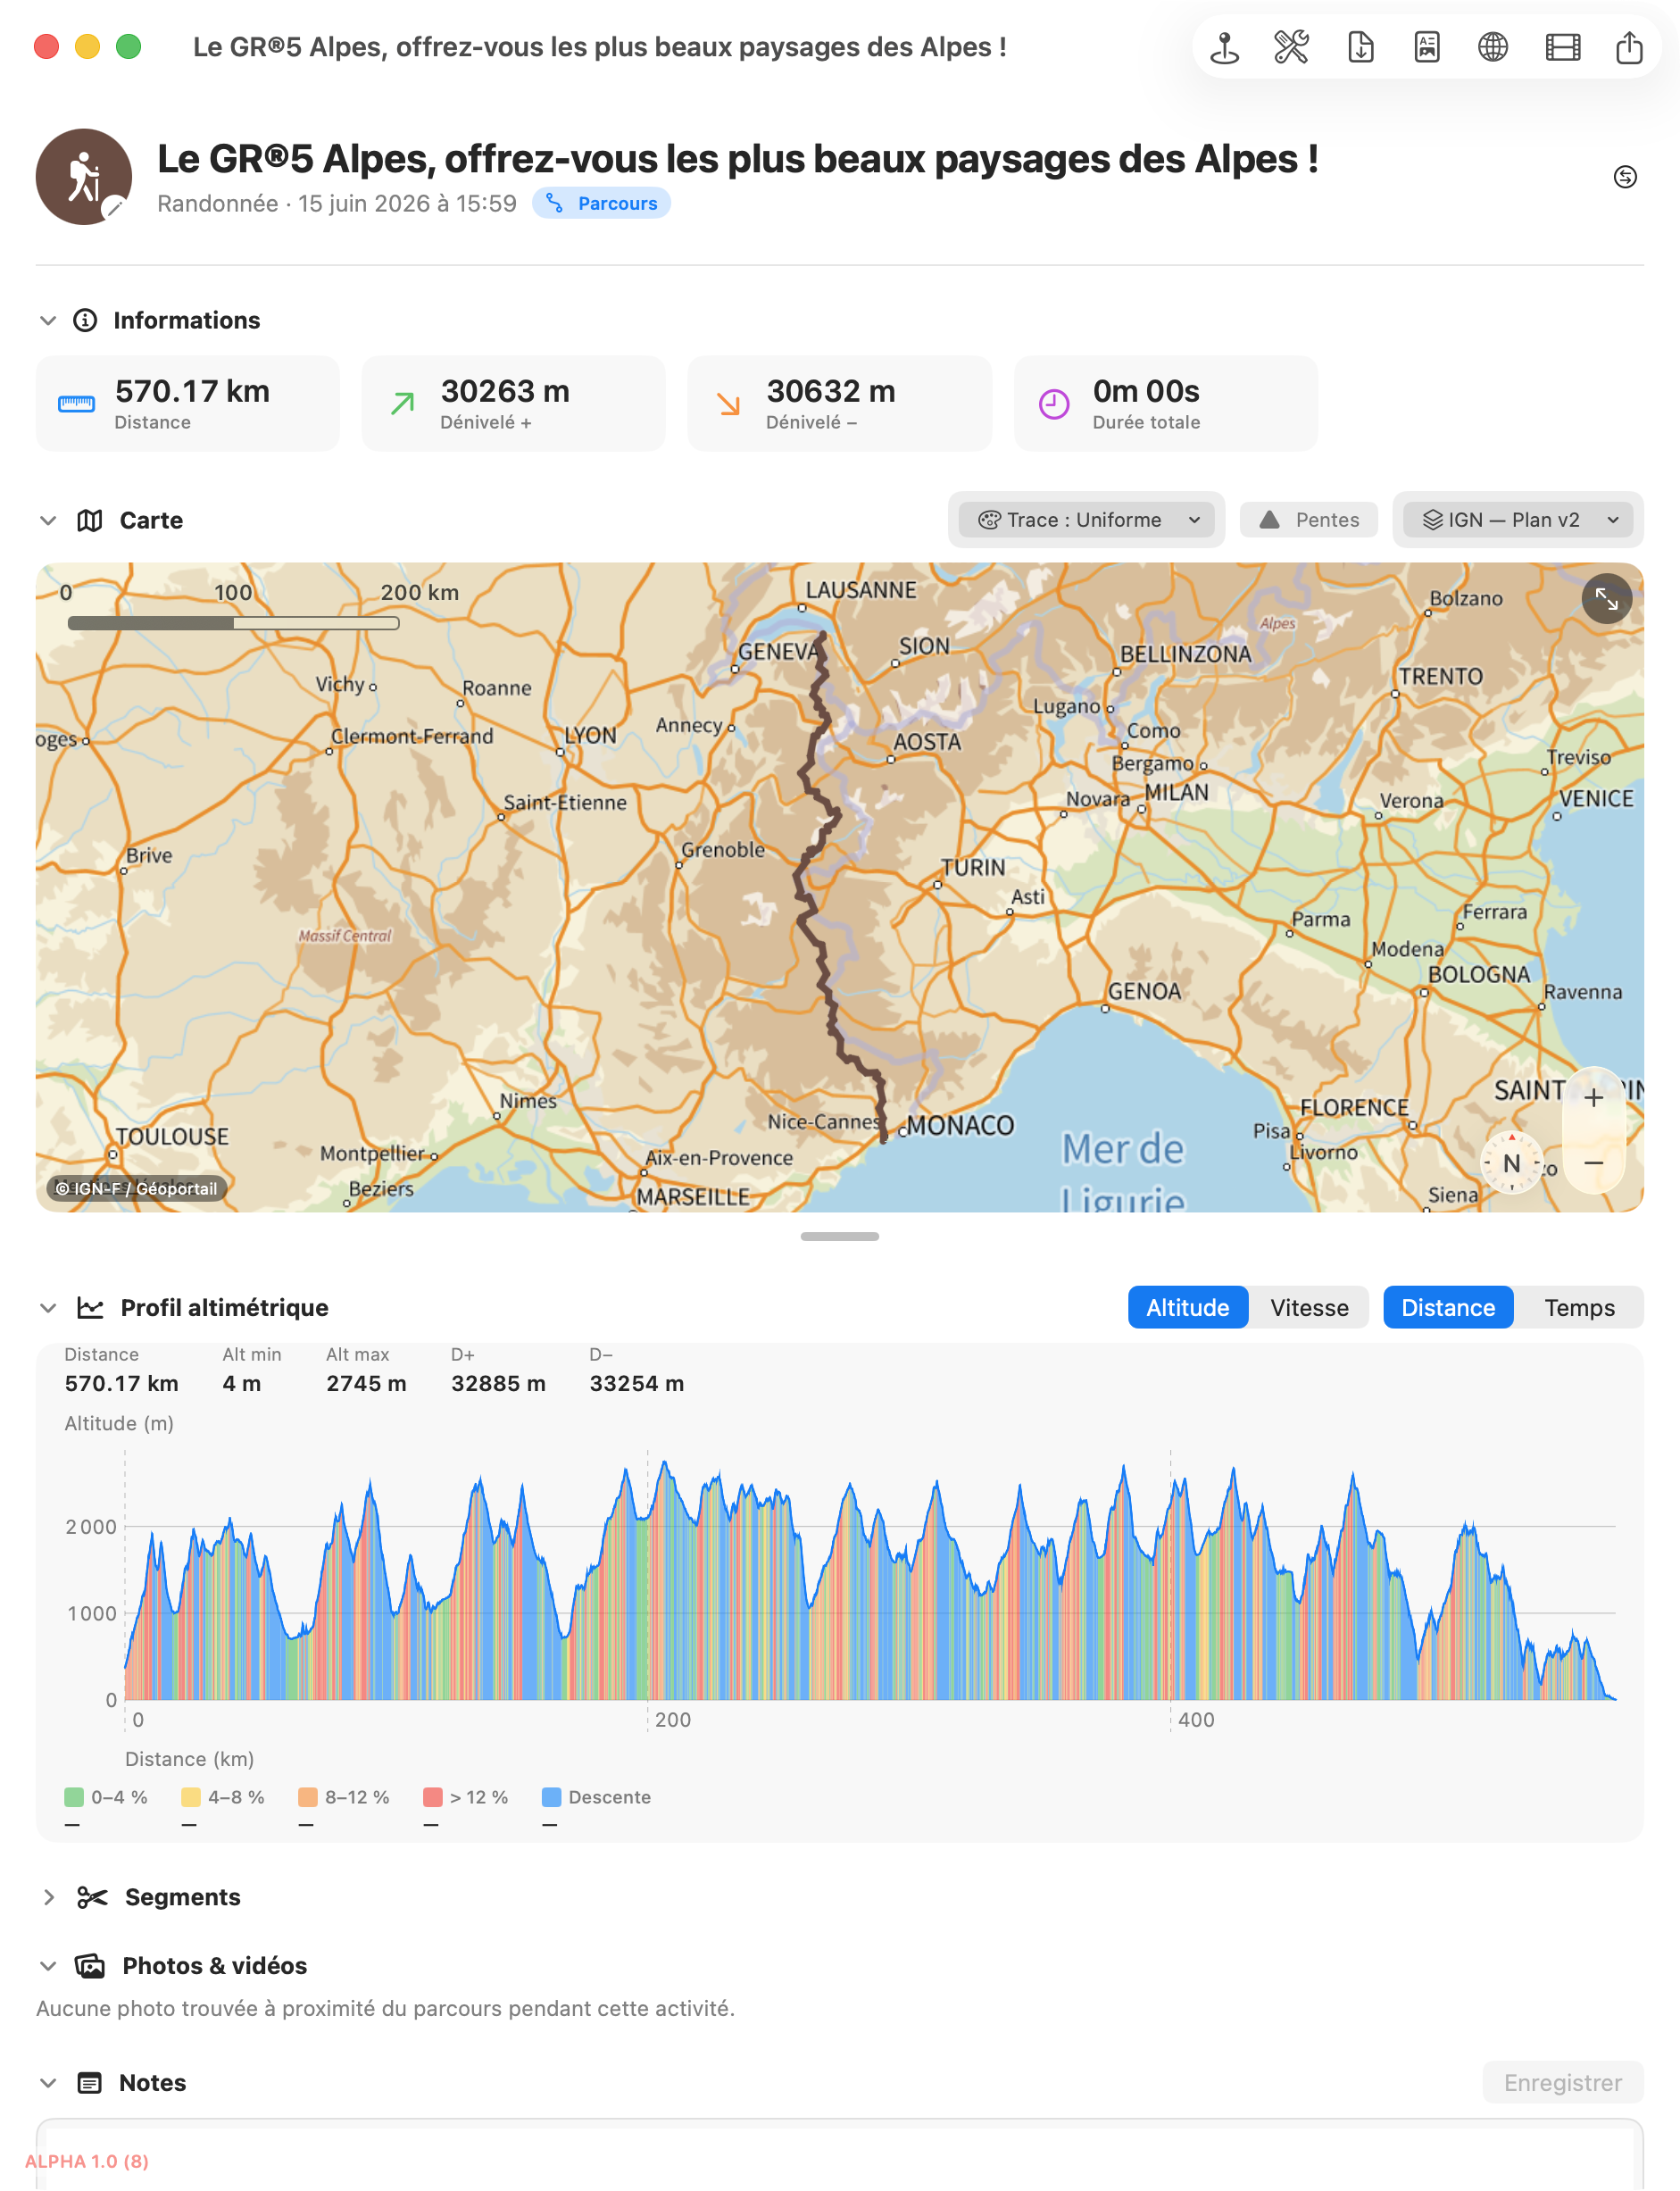Open the Trace : Uniforme dropdown

[x=1086, y=520]
